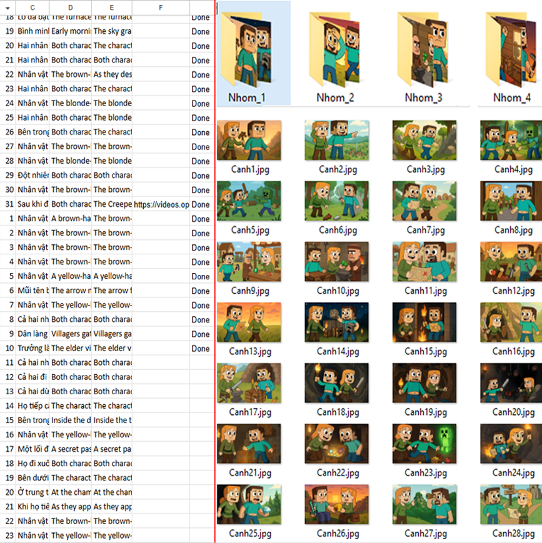
Task: Select the Canh12.jpg thumbnail
Action: tap(511, 261)
